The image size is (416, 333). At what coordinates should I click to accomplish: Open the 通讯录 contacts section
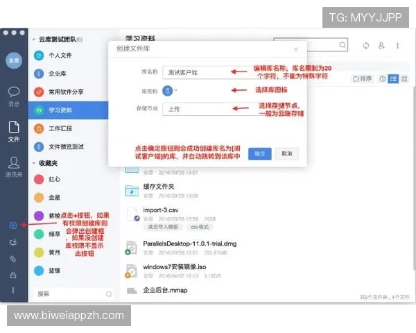click(14, 166)
